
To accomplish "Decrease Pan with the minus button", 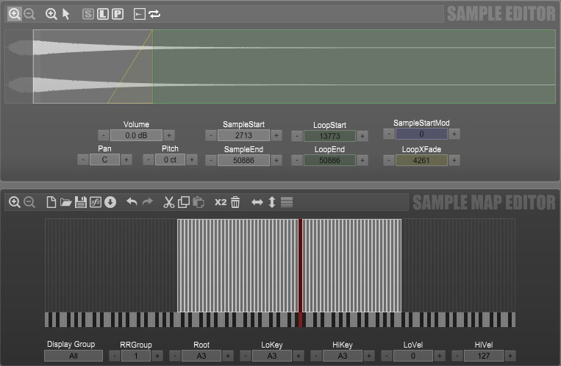I will (82, 159).
